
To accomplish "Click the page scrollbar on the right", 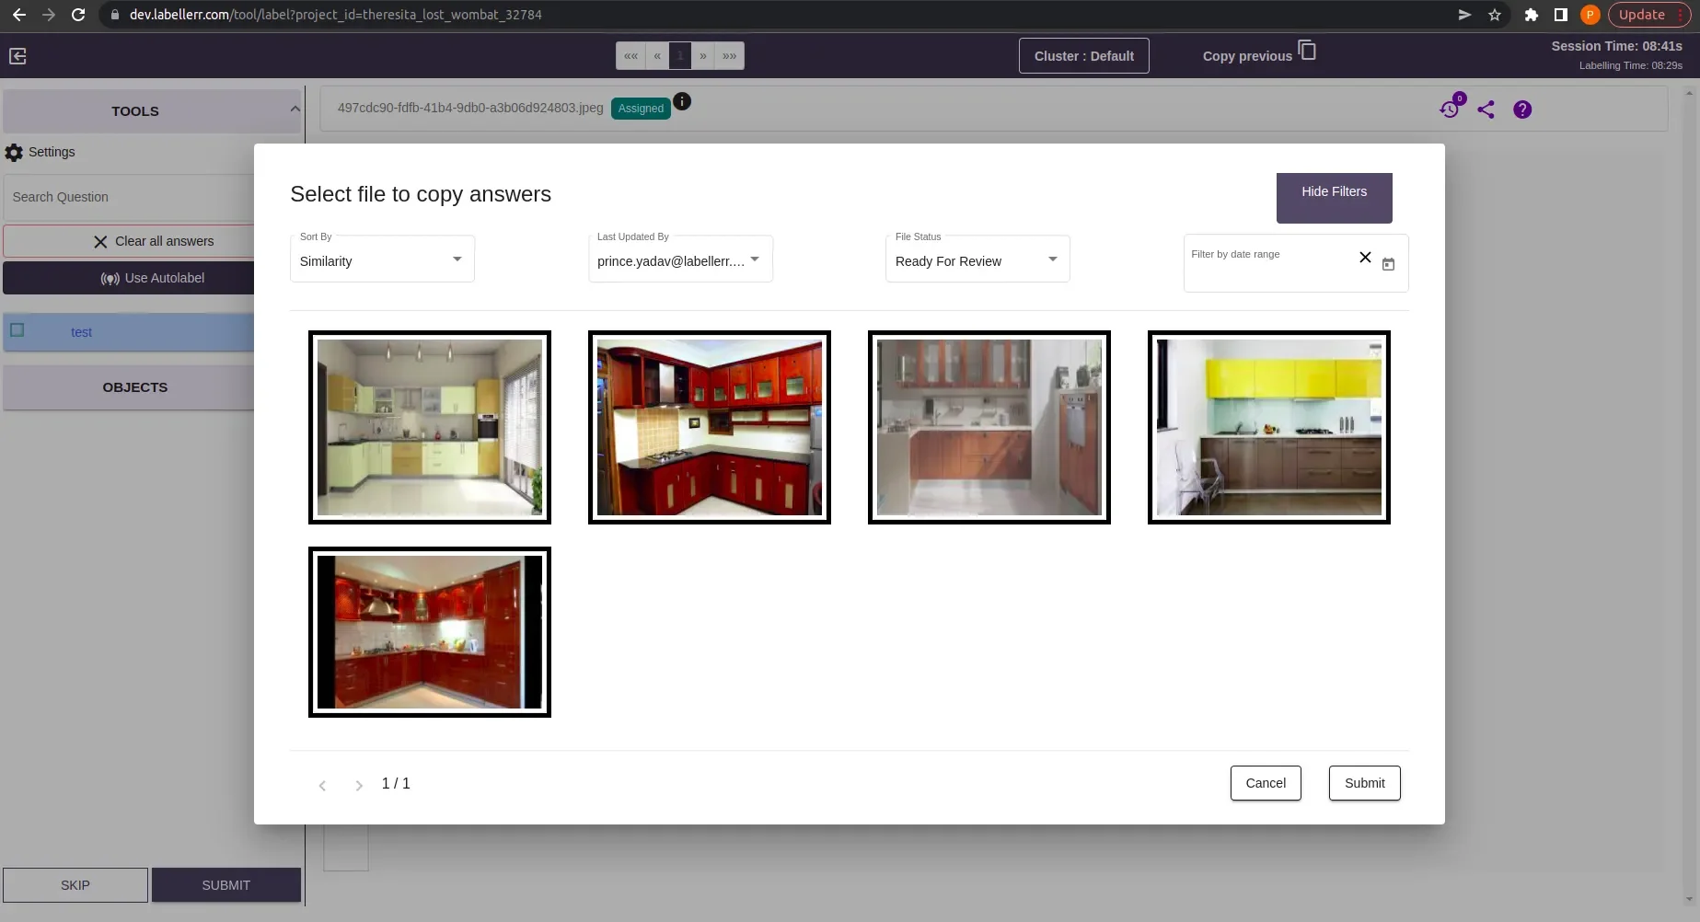I will pos(1688,497).
